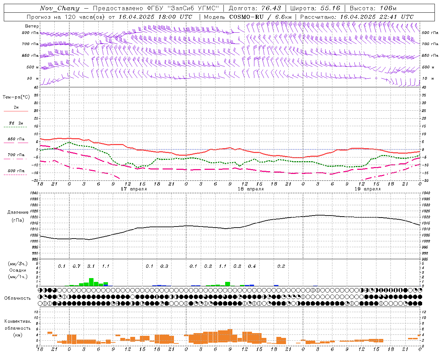
Task: Click the 0.7 precipitation amount
Action: click(x=76, y=266)
